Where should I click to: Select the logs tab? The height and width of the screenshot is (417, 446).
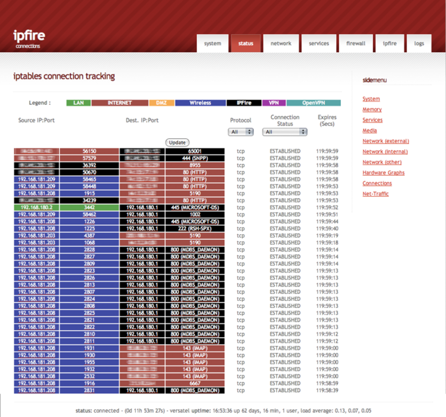click(x=419, y=43)
